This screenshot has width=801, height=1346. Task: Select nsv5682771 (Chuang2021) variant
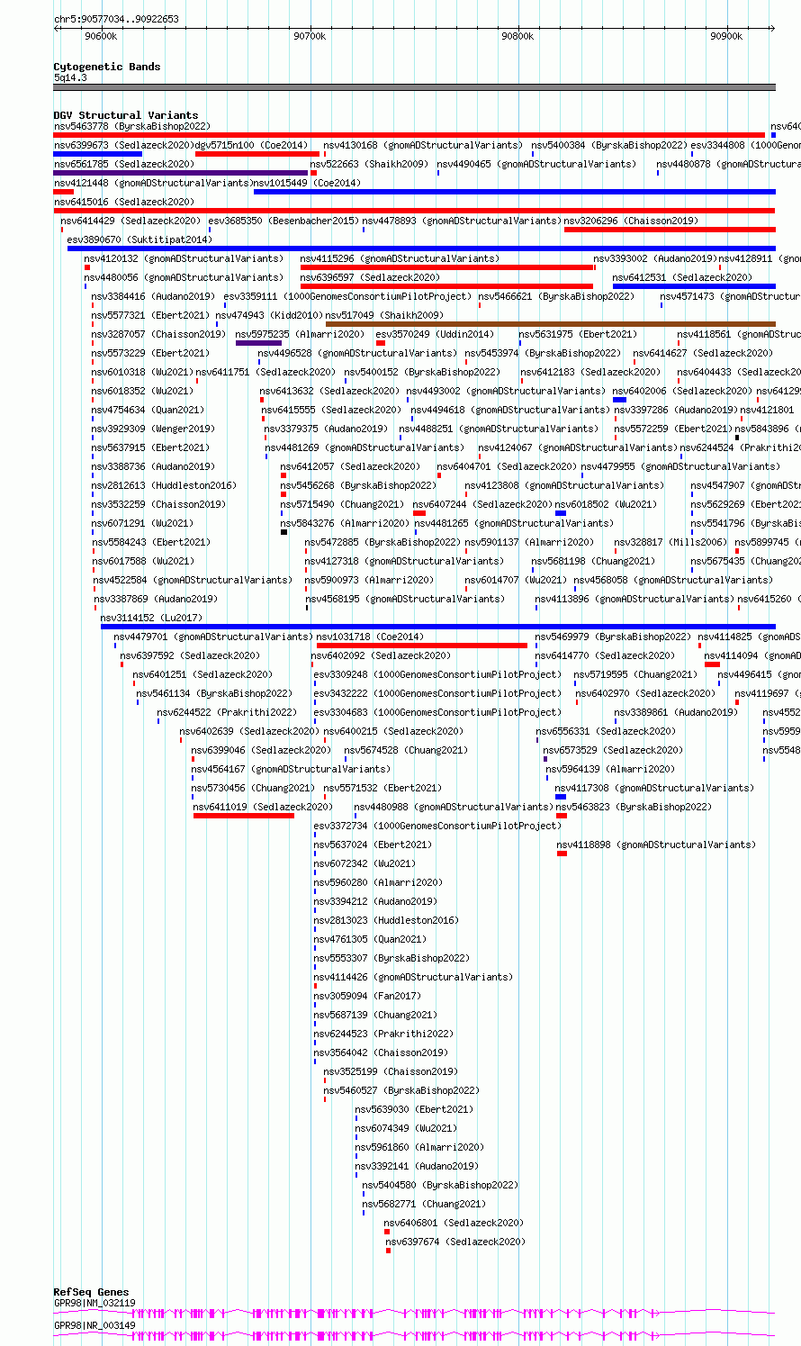coord(424,1205)
